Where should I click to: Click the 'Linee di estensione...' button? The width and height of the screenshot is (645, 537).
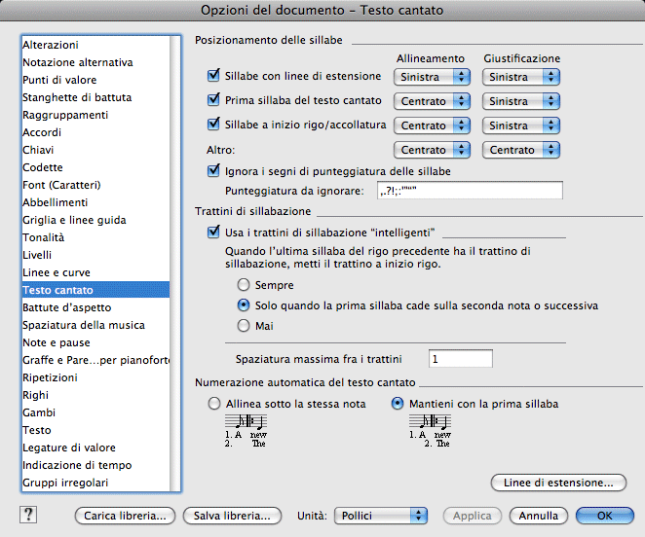[558, 483]
